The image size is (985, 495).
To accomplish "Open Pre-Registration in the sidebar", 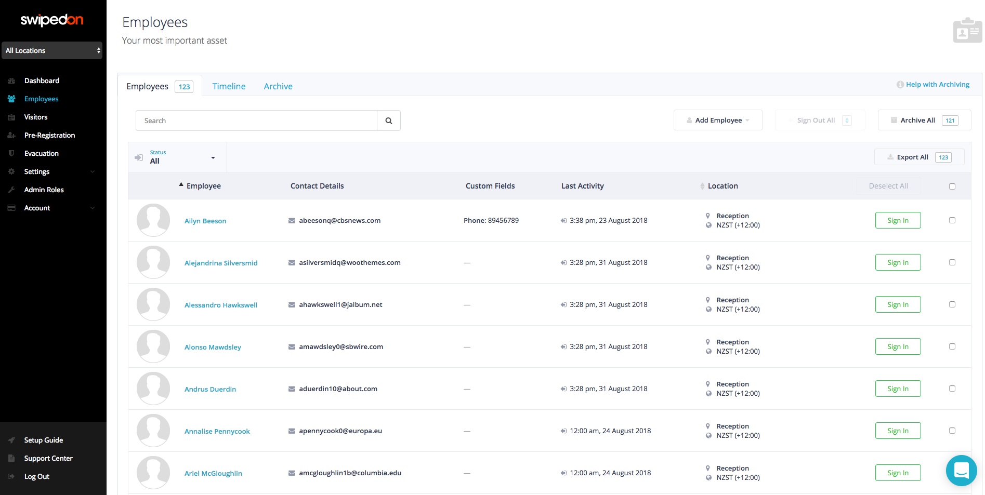I will [x=48, y=135].
